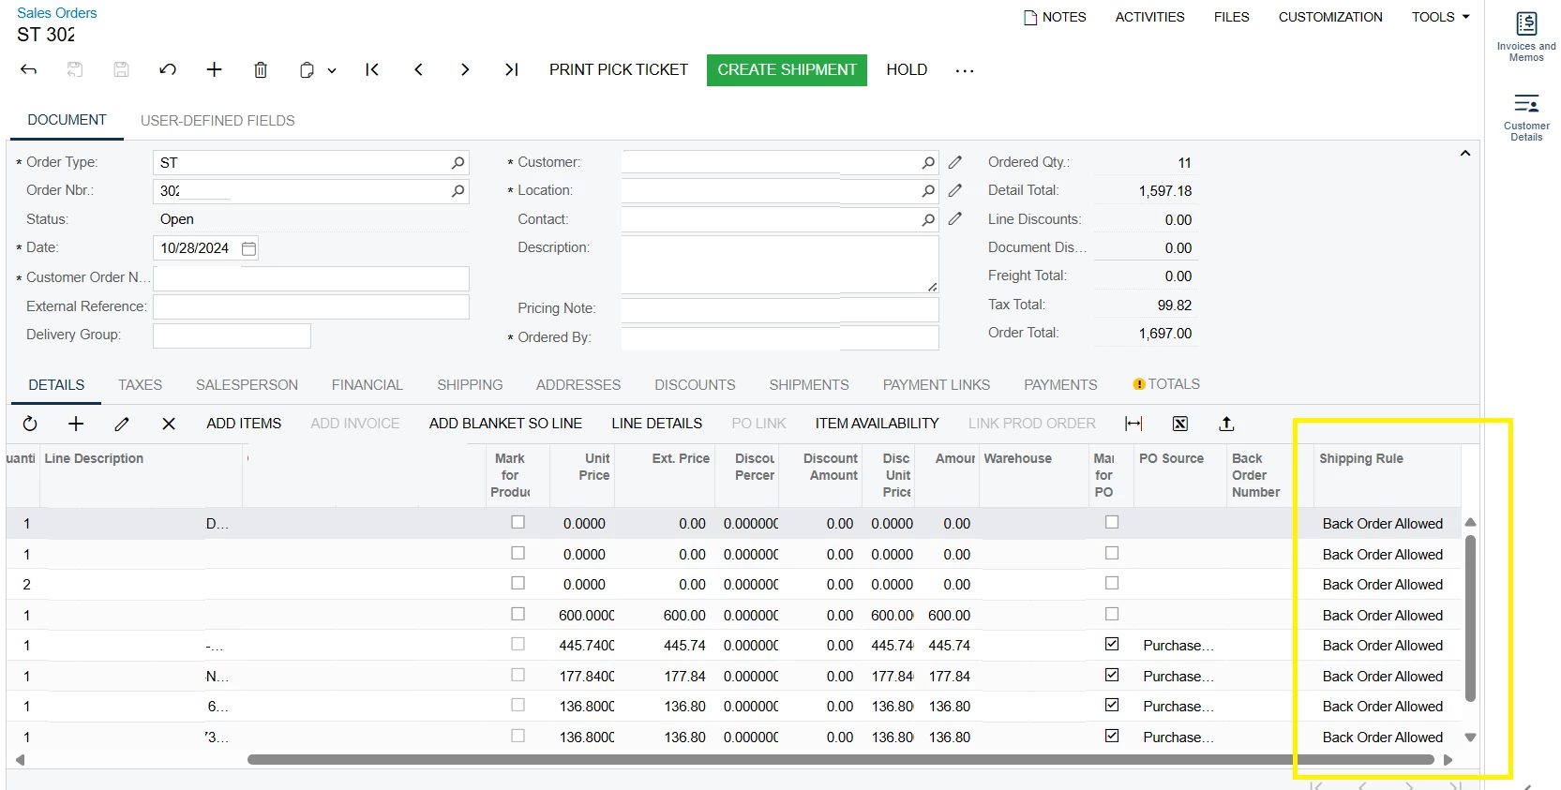Add a new row in details grid
The height and width of the screenshot is (790, 1561).
tap(76, 424)
